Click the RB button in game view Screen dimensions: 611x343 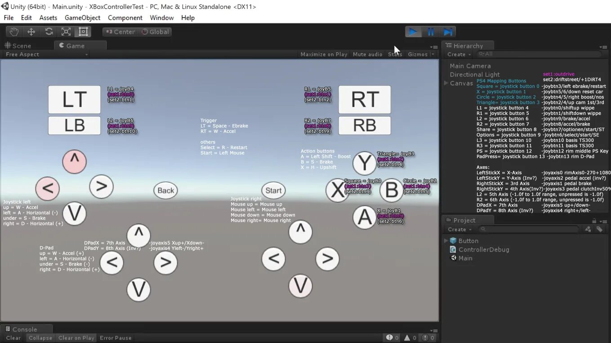click(365, 126)
